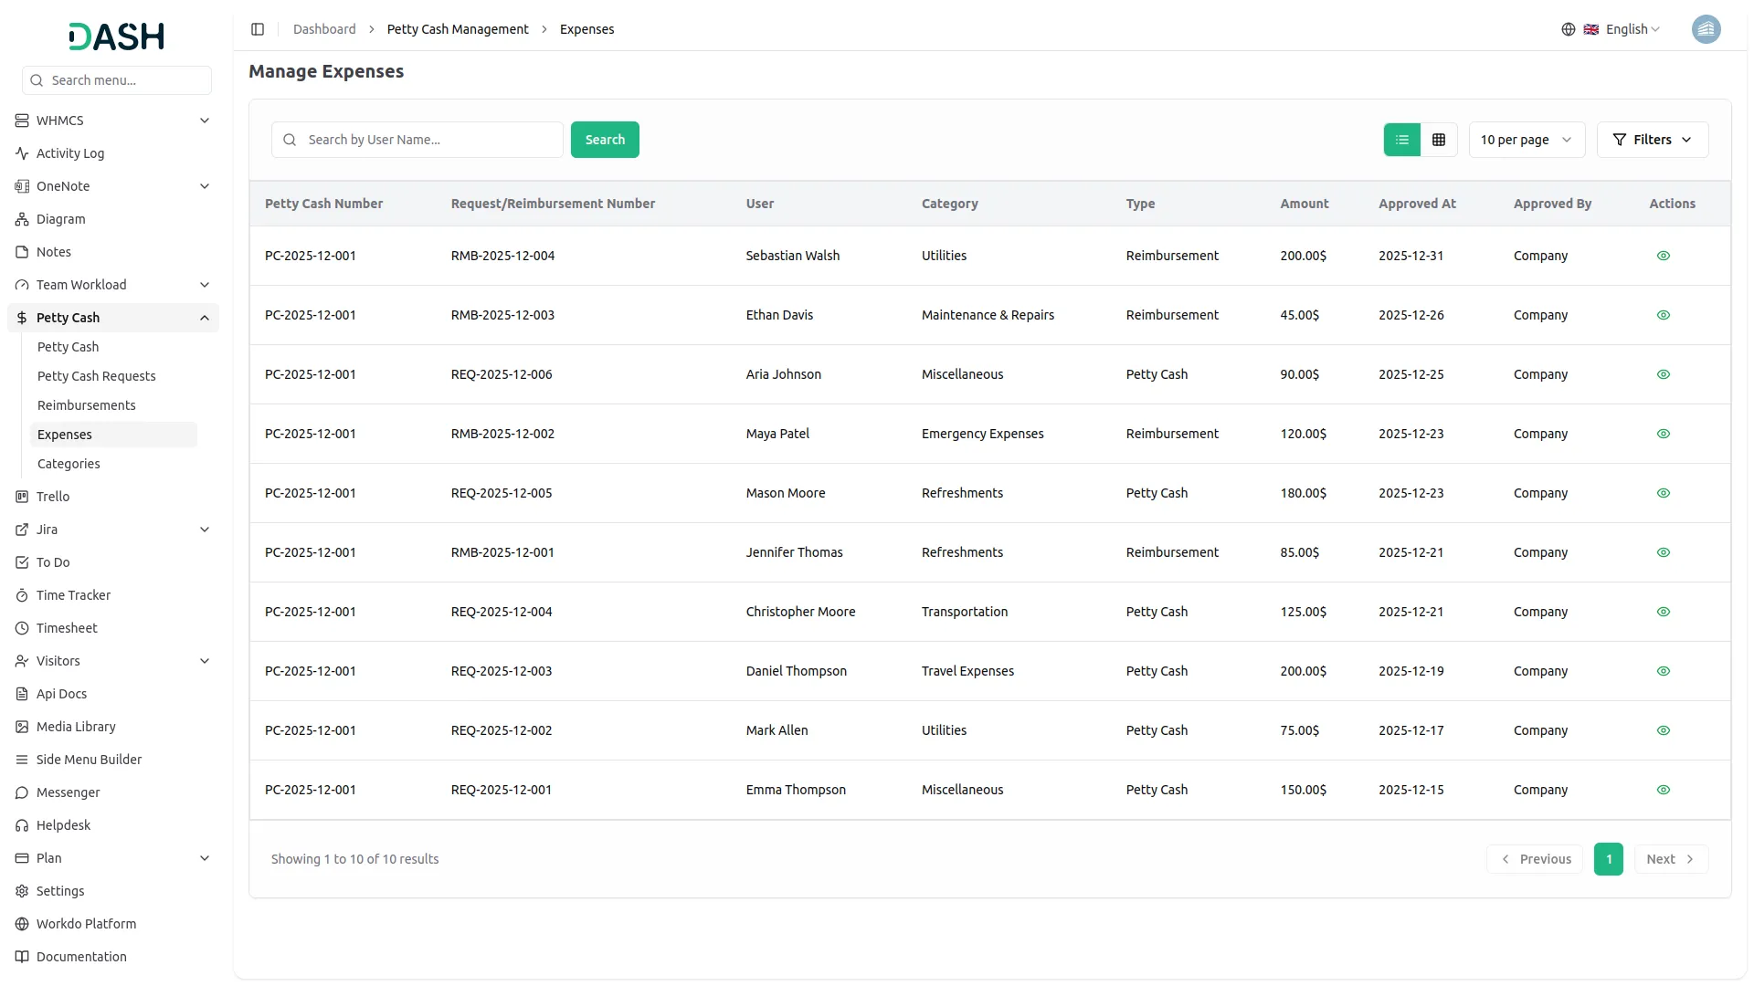Viewport: 1754px width, 986px height.
Task: Switch to grid view layout
Action: 1439,139
